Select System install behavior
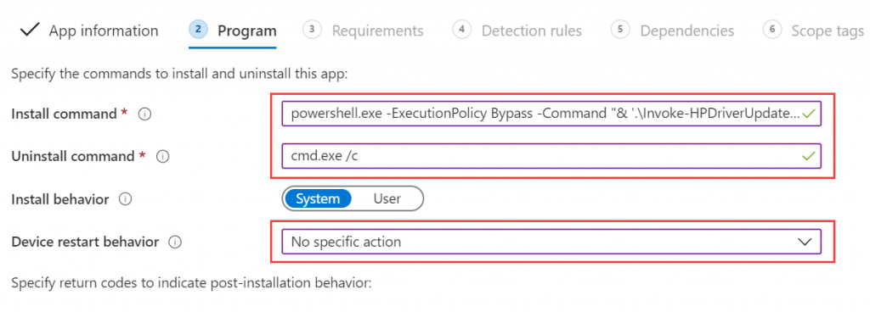Viewport: 870px width, 312px height. pyautogui.click(x=318, y=198)
